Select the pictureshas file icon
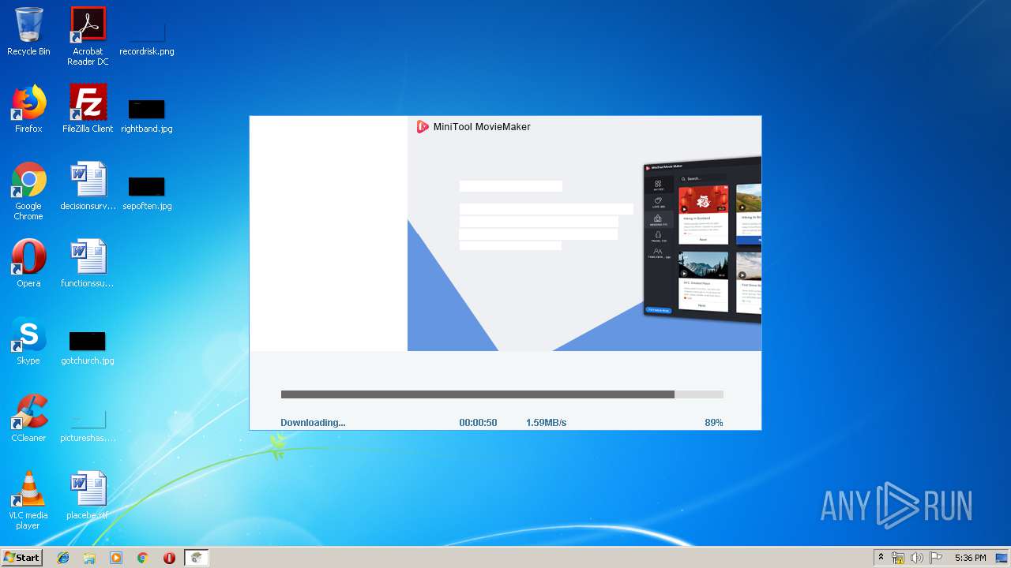 [x=88, y=418]
